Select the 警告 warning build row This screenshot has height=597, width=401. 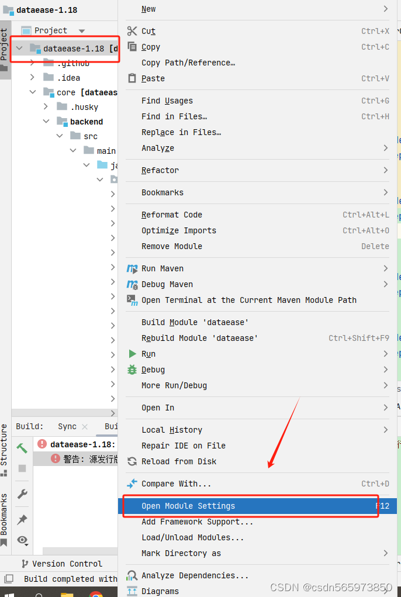coord(75,459)
